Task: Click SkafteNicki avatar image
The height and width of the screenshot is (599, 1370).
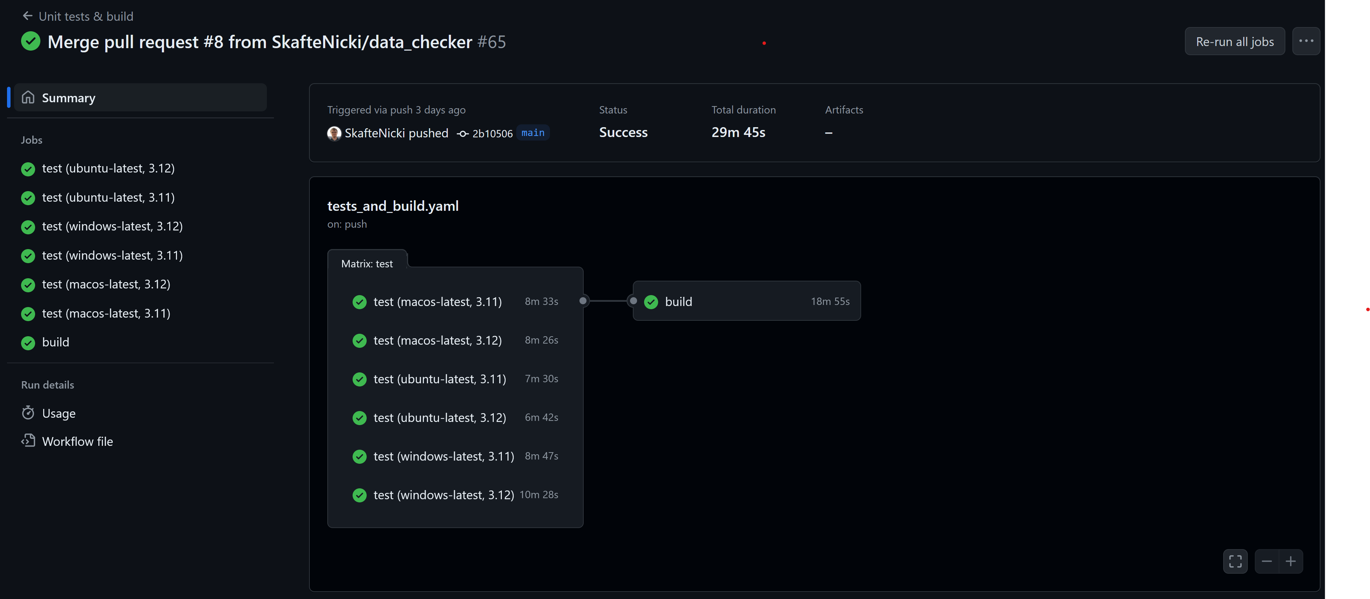Action: pos(334,133)
